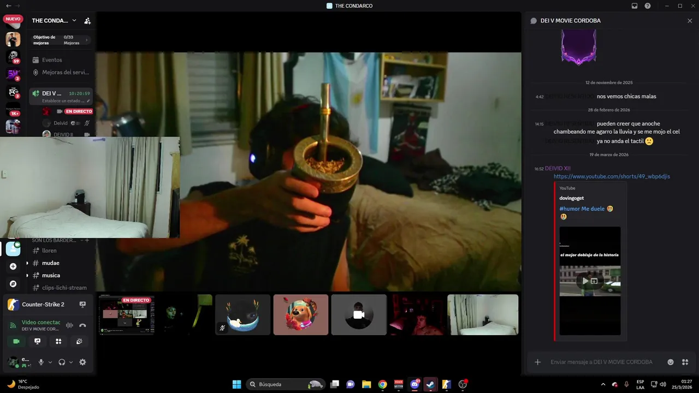
Task: Share your screen from voice controls
Action: [37, 341]
